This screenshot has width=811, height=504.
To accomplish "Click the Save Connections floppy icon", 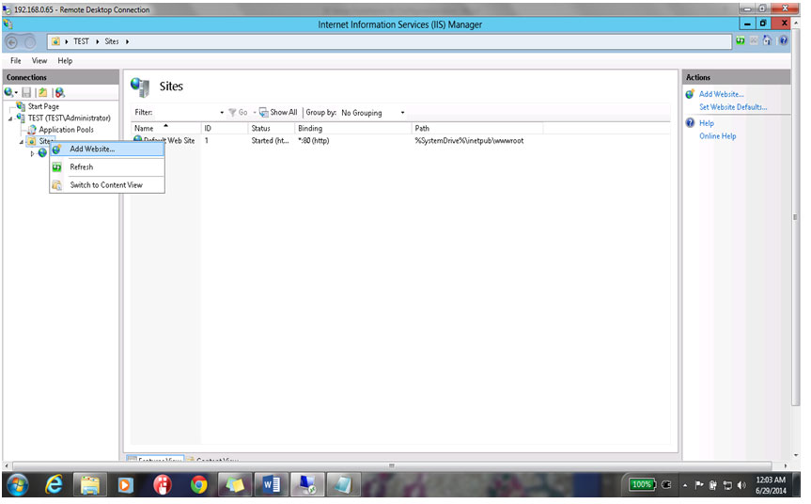I will click(26, 93).
